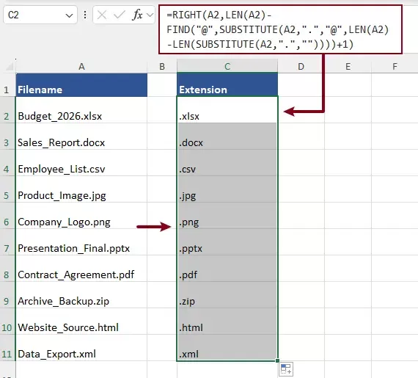Select all cells via corner triangle
418x378 pixels.
10,66
